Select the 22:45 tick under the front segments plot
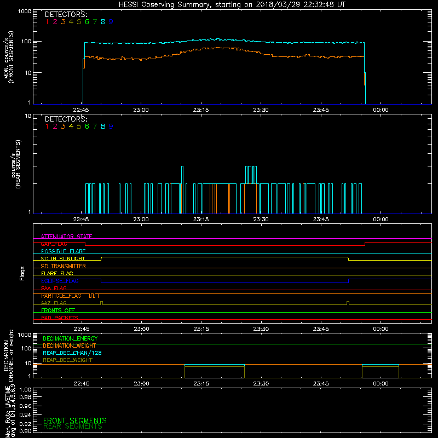 point(81,110)
